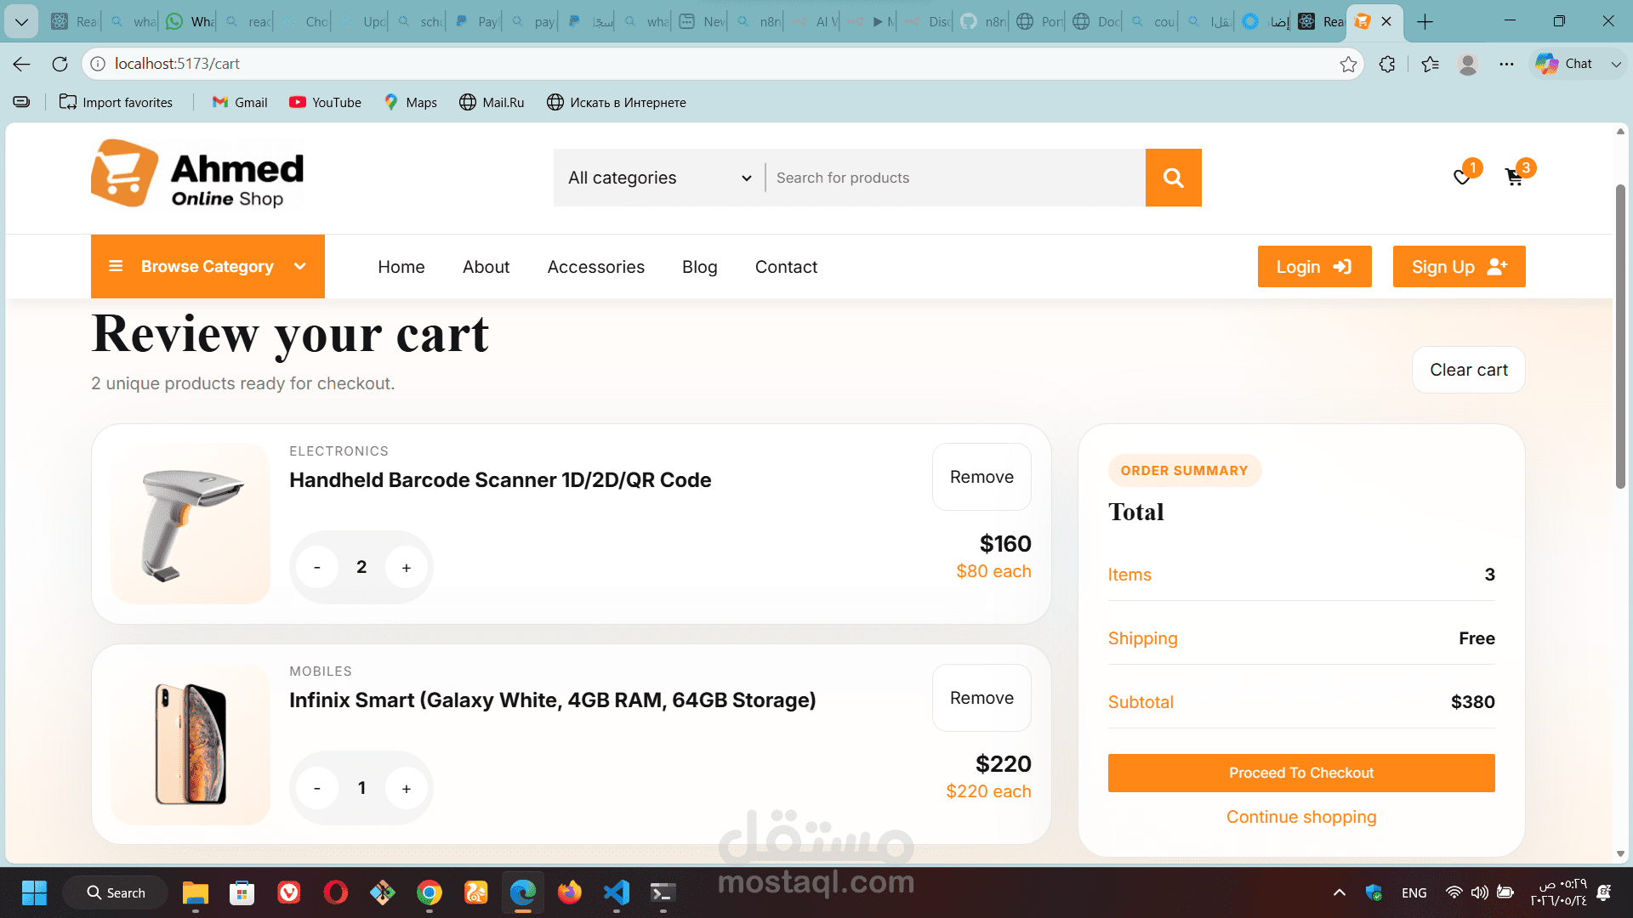Open Microsoft Store from the taskbar
This screenshot has height=918, width=1633.
[242, 892]
